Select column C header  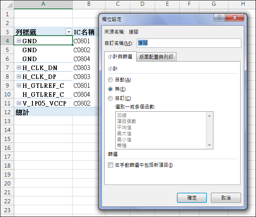pos(118,4)
